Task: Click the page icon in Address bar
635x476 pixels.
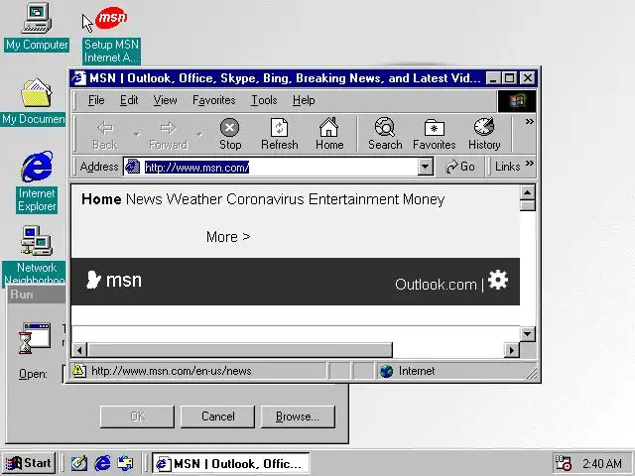Action: point(132,167)
